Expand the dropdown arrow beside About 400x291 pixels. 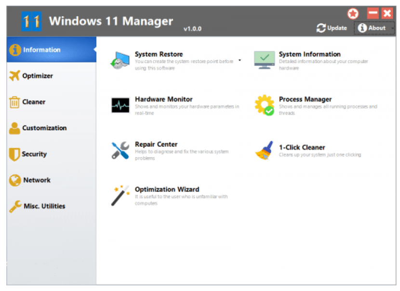point(393,28)
